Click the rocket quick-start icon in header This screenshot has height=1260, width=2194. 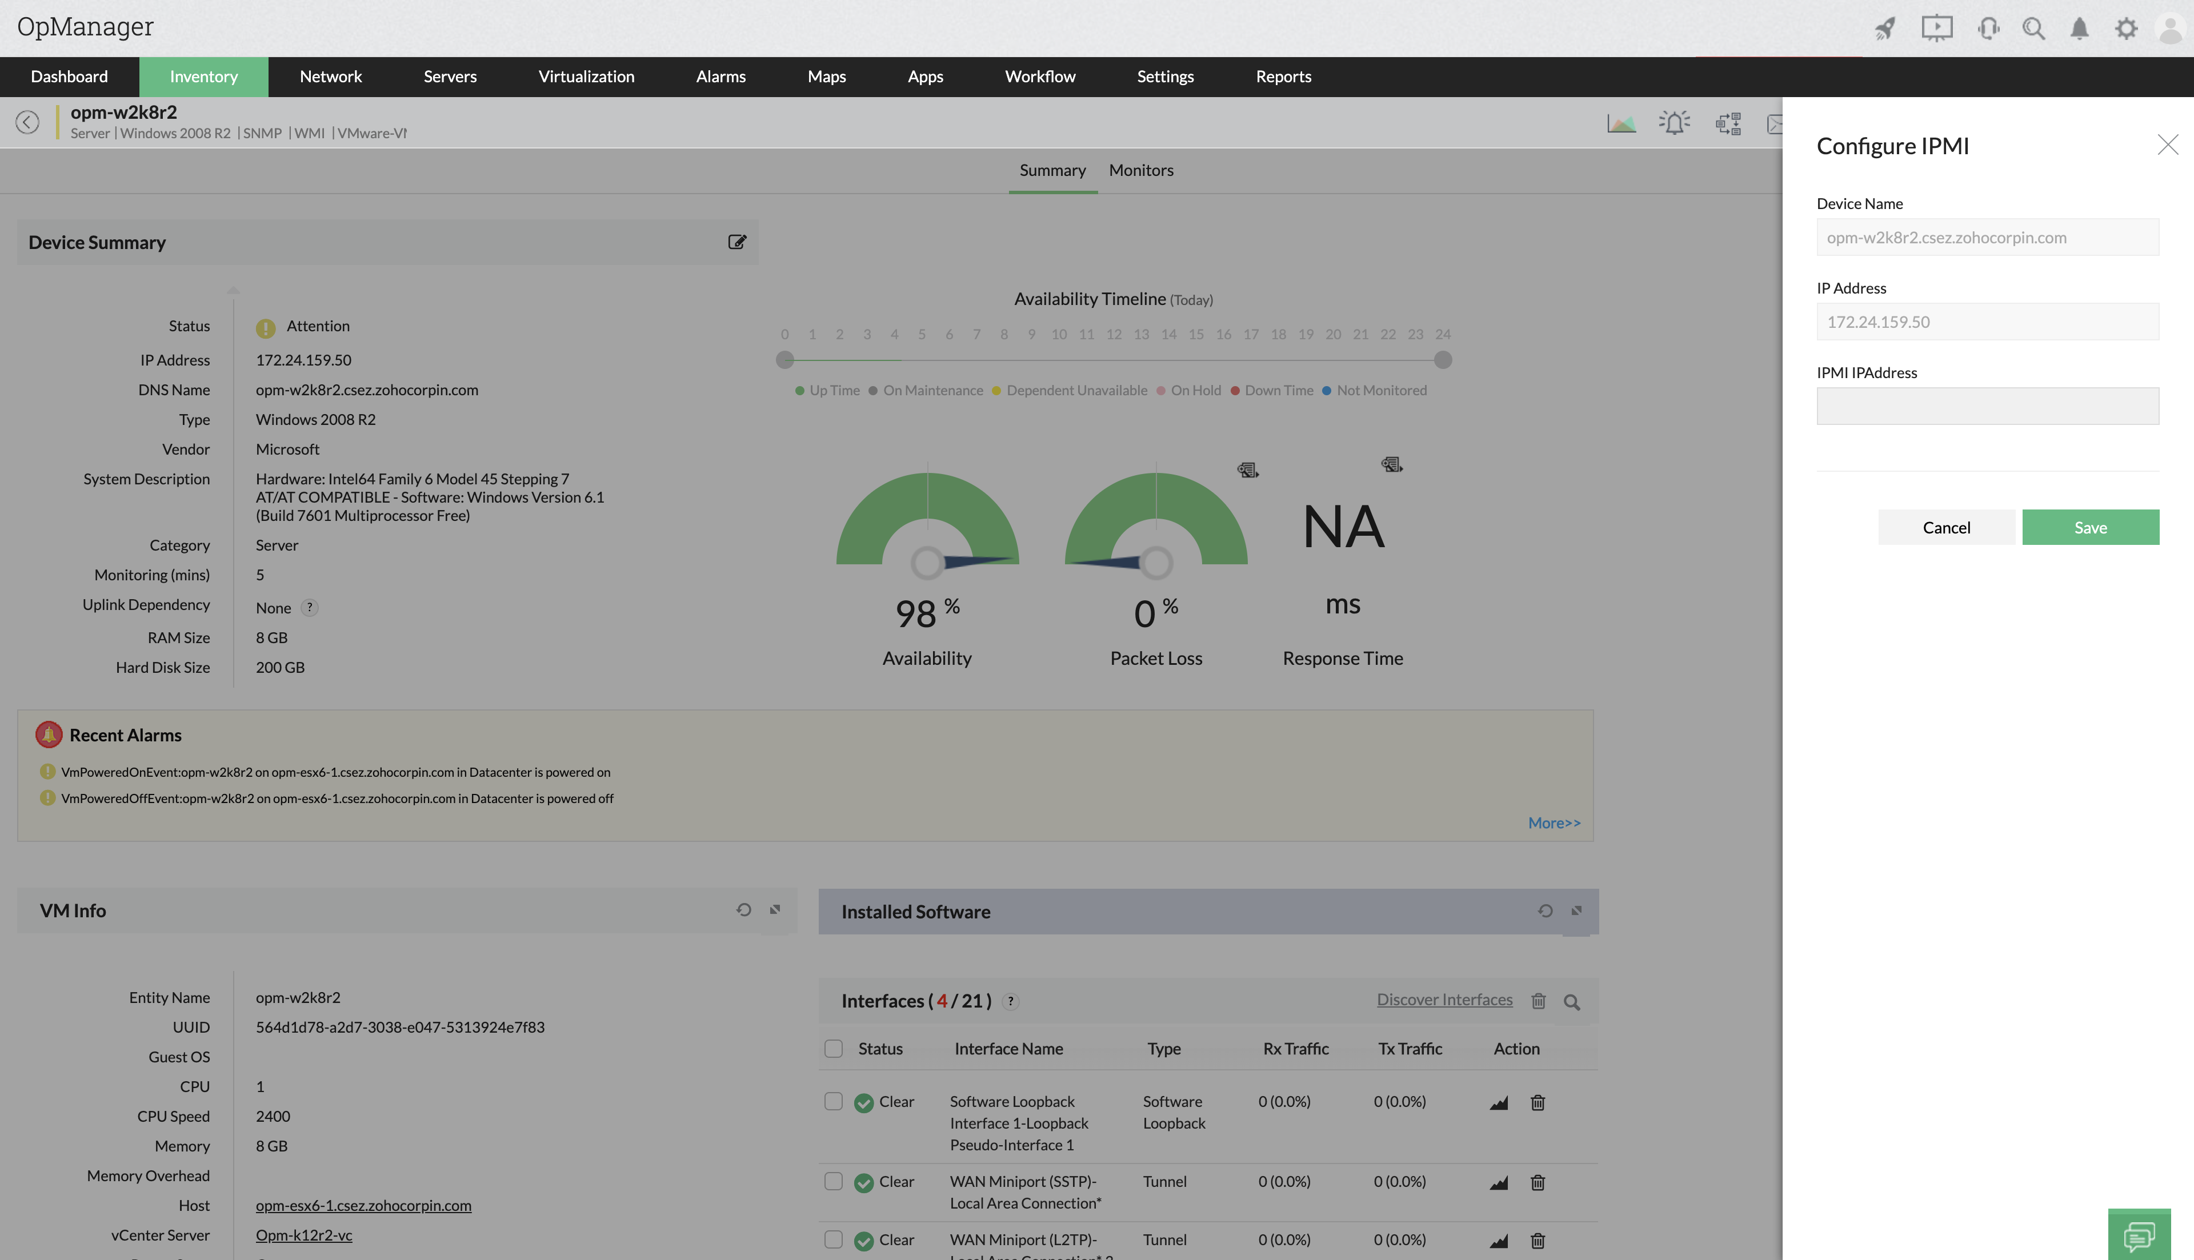tap(1885, 29)
